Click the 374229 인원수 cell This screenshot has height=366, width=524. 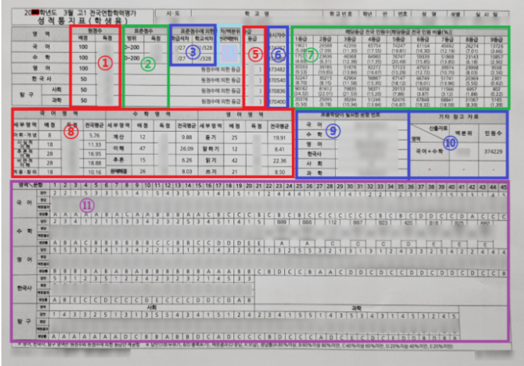coord(493,152)
